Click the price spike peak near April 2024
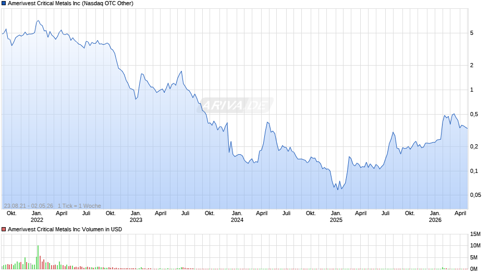The height and width of the screenshot is (274, 490). point(267,122)
